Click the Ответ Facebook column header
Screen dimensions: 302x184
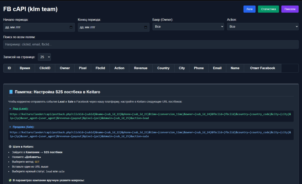(262, 68)
